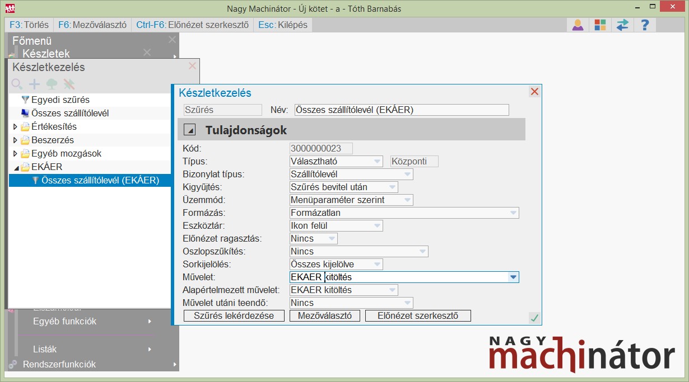Viewport: 689px width, 382px height.
Task: Expand the Beszerzés tree node
Action: 15,140
